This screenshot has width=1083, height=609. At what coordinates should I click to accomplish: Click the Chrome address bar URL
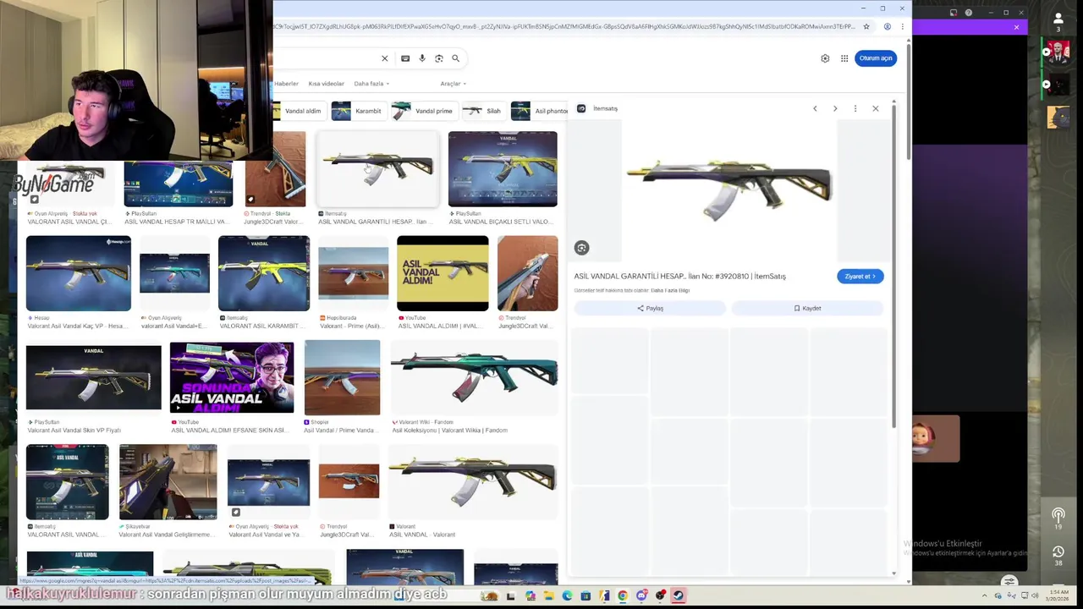[565, 26]
